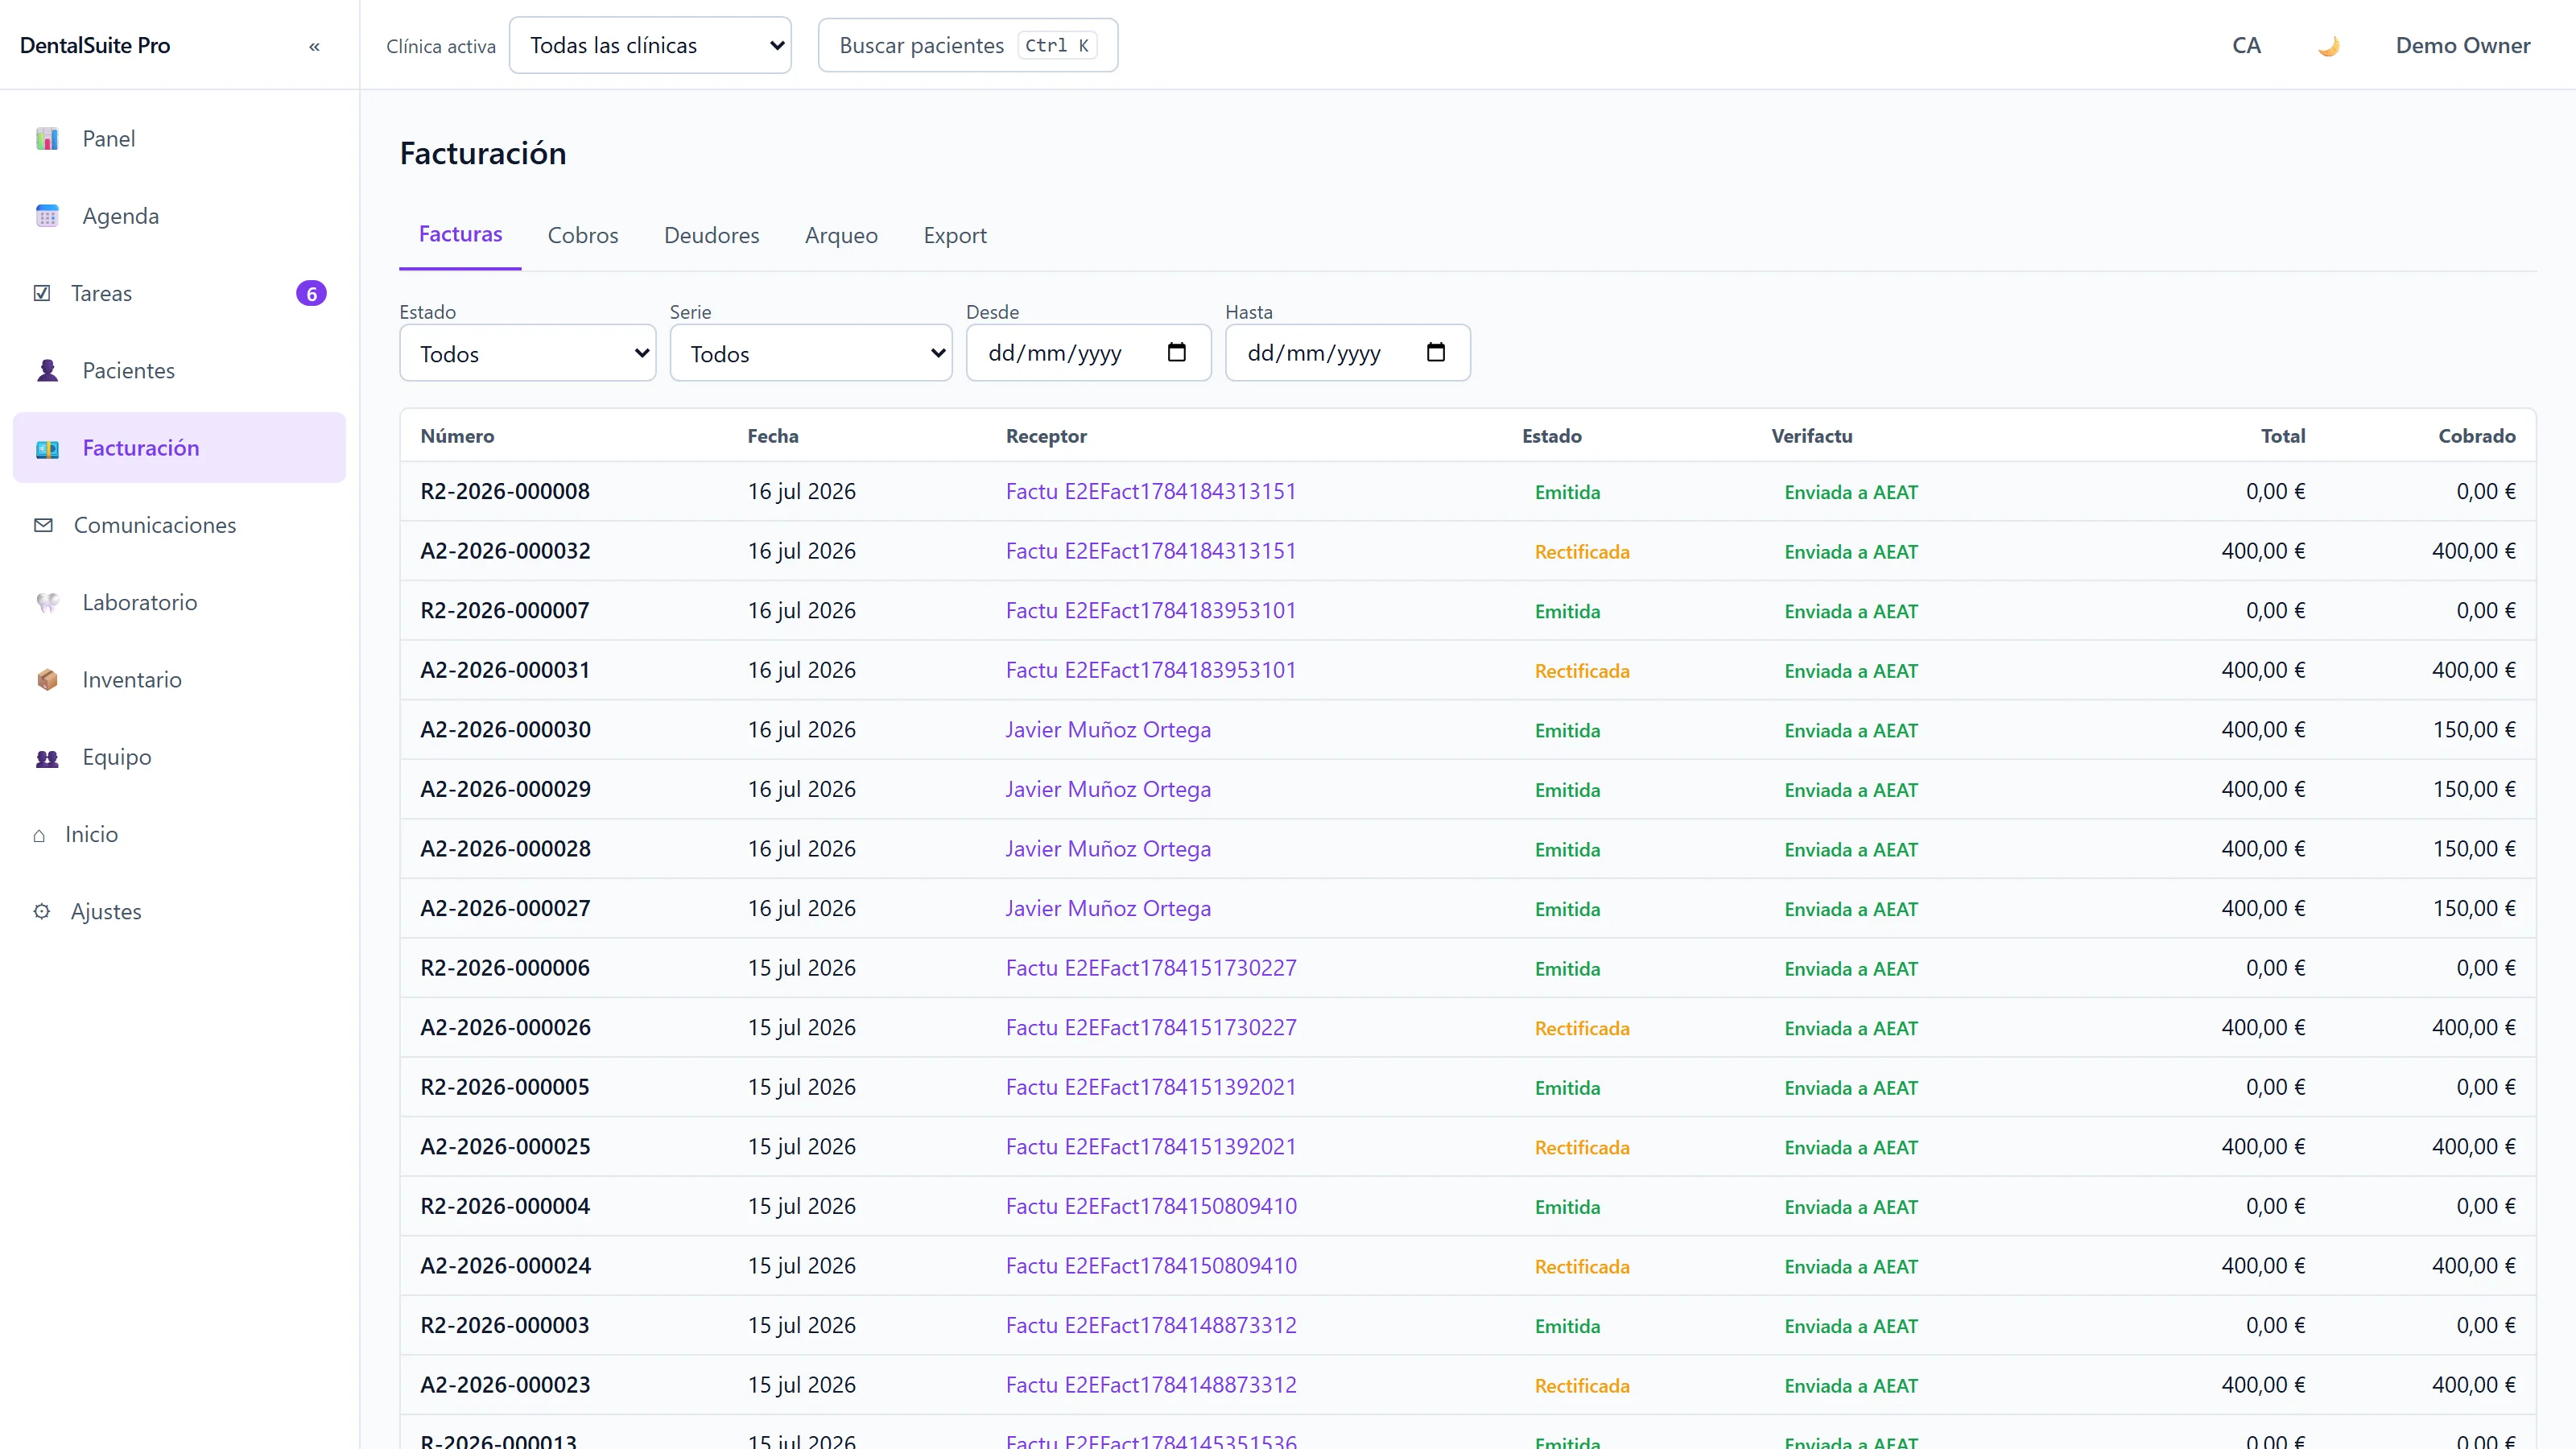This screenshot has width=2576, height=1449.
Task: Click the Hasta date input field
Action: (x=1347, y=353)
